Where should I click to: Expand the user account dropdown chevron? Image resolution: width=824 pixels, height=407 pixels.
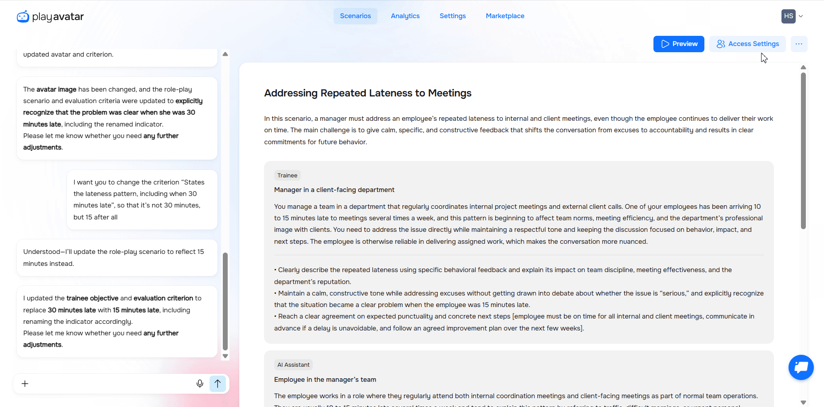tap(801, 16)
